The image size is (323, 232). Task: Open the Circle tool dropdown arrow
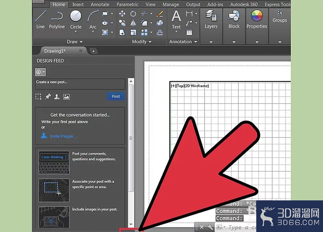(76, 32)
